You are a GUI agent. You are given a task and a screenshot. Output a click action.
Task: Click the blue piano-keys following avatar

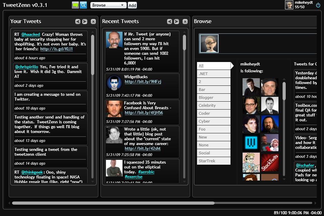pyautogui.click(x=251, y=143)
